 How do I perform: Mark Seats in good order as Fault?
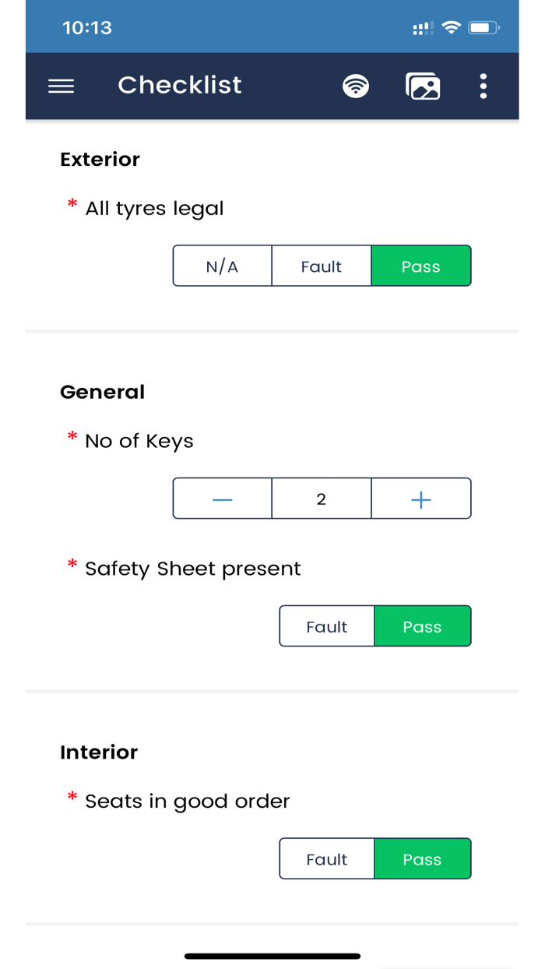click(x=327, y=859)
